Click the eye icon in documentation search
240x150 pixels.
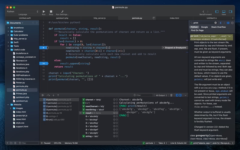(x=228, y=23)
